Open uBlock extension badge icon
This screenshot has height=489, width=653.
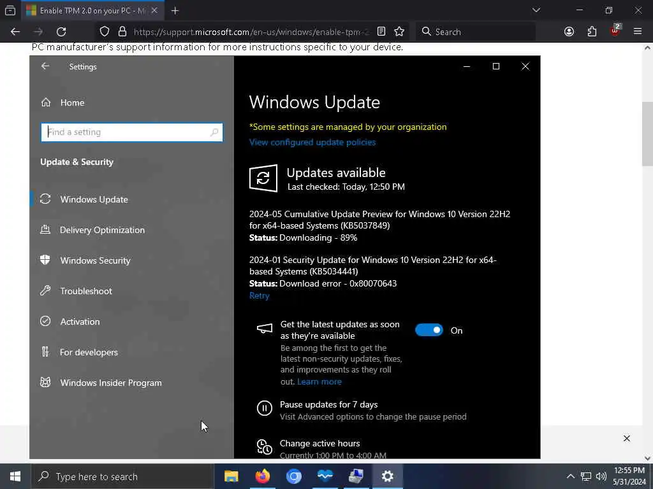pos(615,31)
